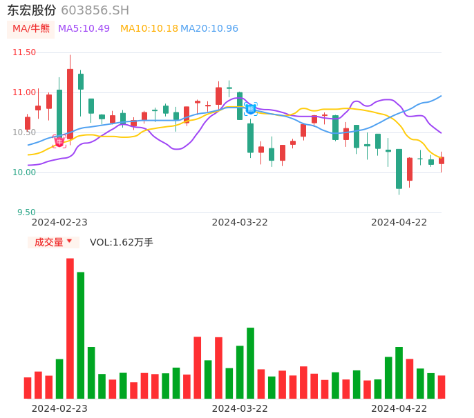The height and width of the screenshot is (418, 474).
Task: Click the VOL:1.62万手 volume readout
Action: point(122,242)
